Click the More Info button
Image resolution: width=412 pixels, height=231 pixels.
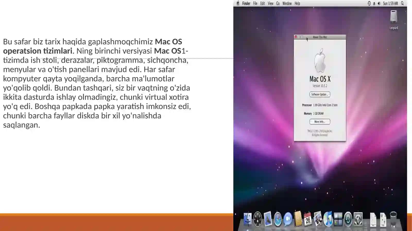point(320,122)
